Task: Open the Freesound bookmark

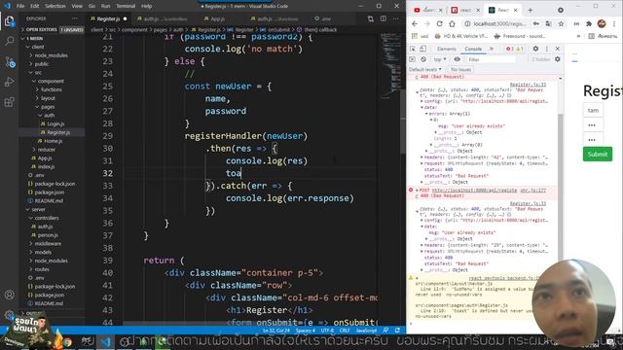Action: click(x=519, y=36)
